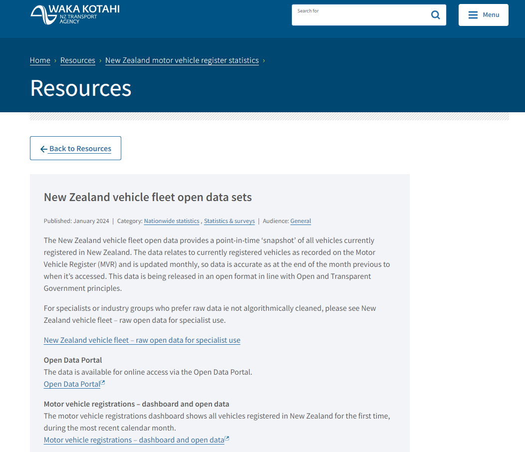Open New Zealand motor vehicle register statistics breadcrumb
The image size is (525, 452).
[x=182, y=60]
